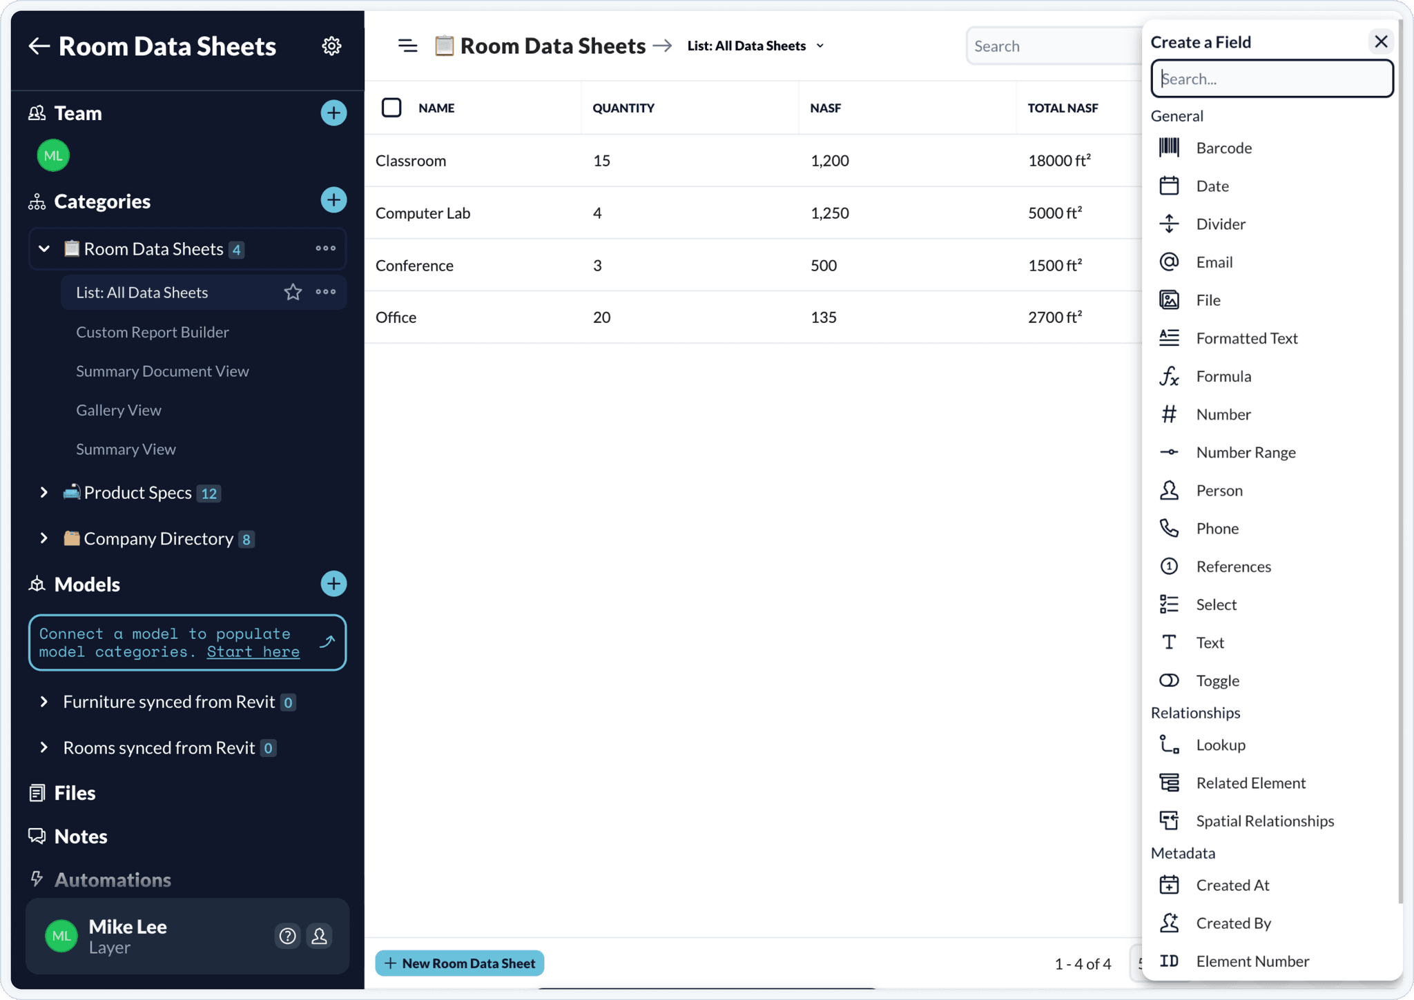The image size is (1414, 1000).
Task: Select the Toggle field type
Action: pyautogui.click(x=1218, y=680)
